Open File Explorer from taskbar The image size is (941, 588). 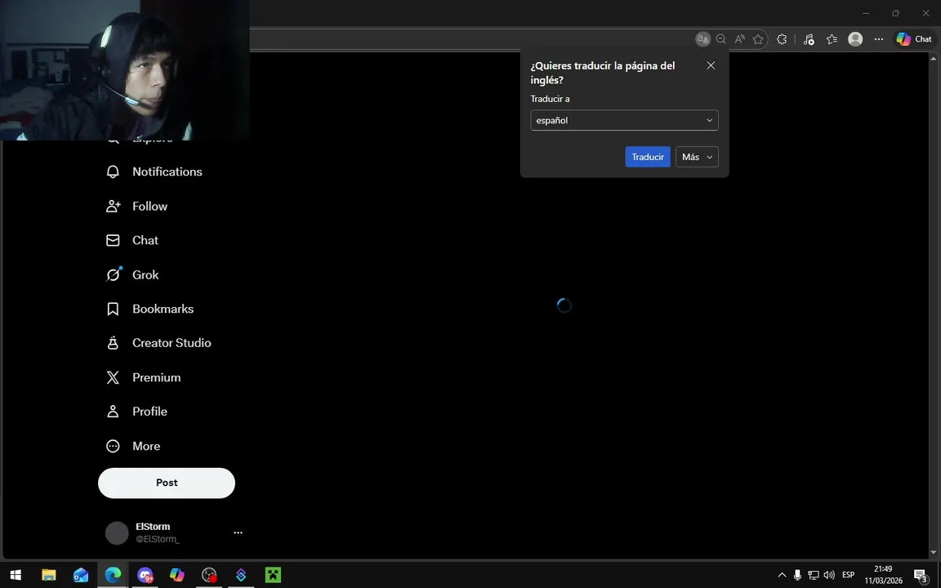49,575
